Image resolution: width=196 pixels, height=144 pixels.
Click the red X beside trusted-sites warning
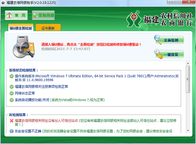tap(12, 121)
